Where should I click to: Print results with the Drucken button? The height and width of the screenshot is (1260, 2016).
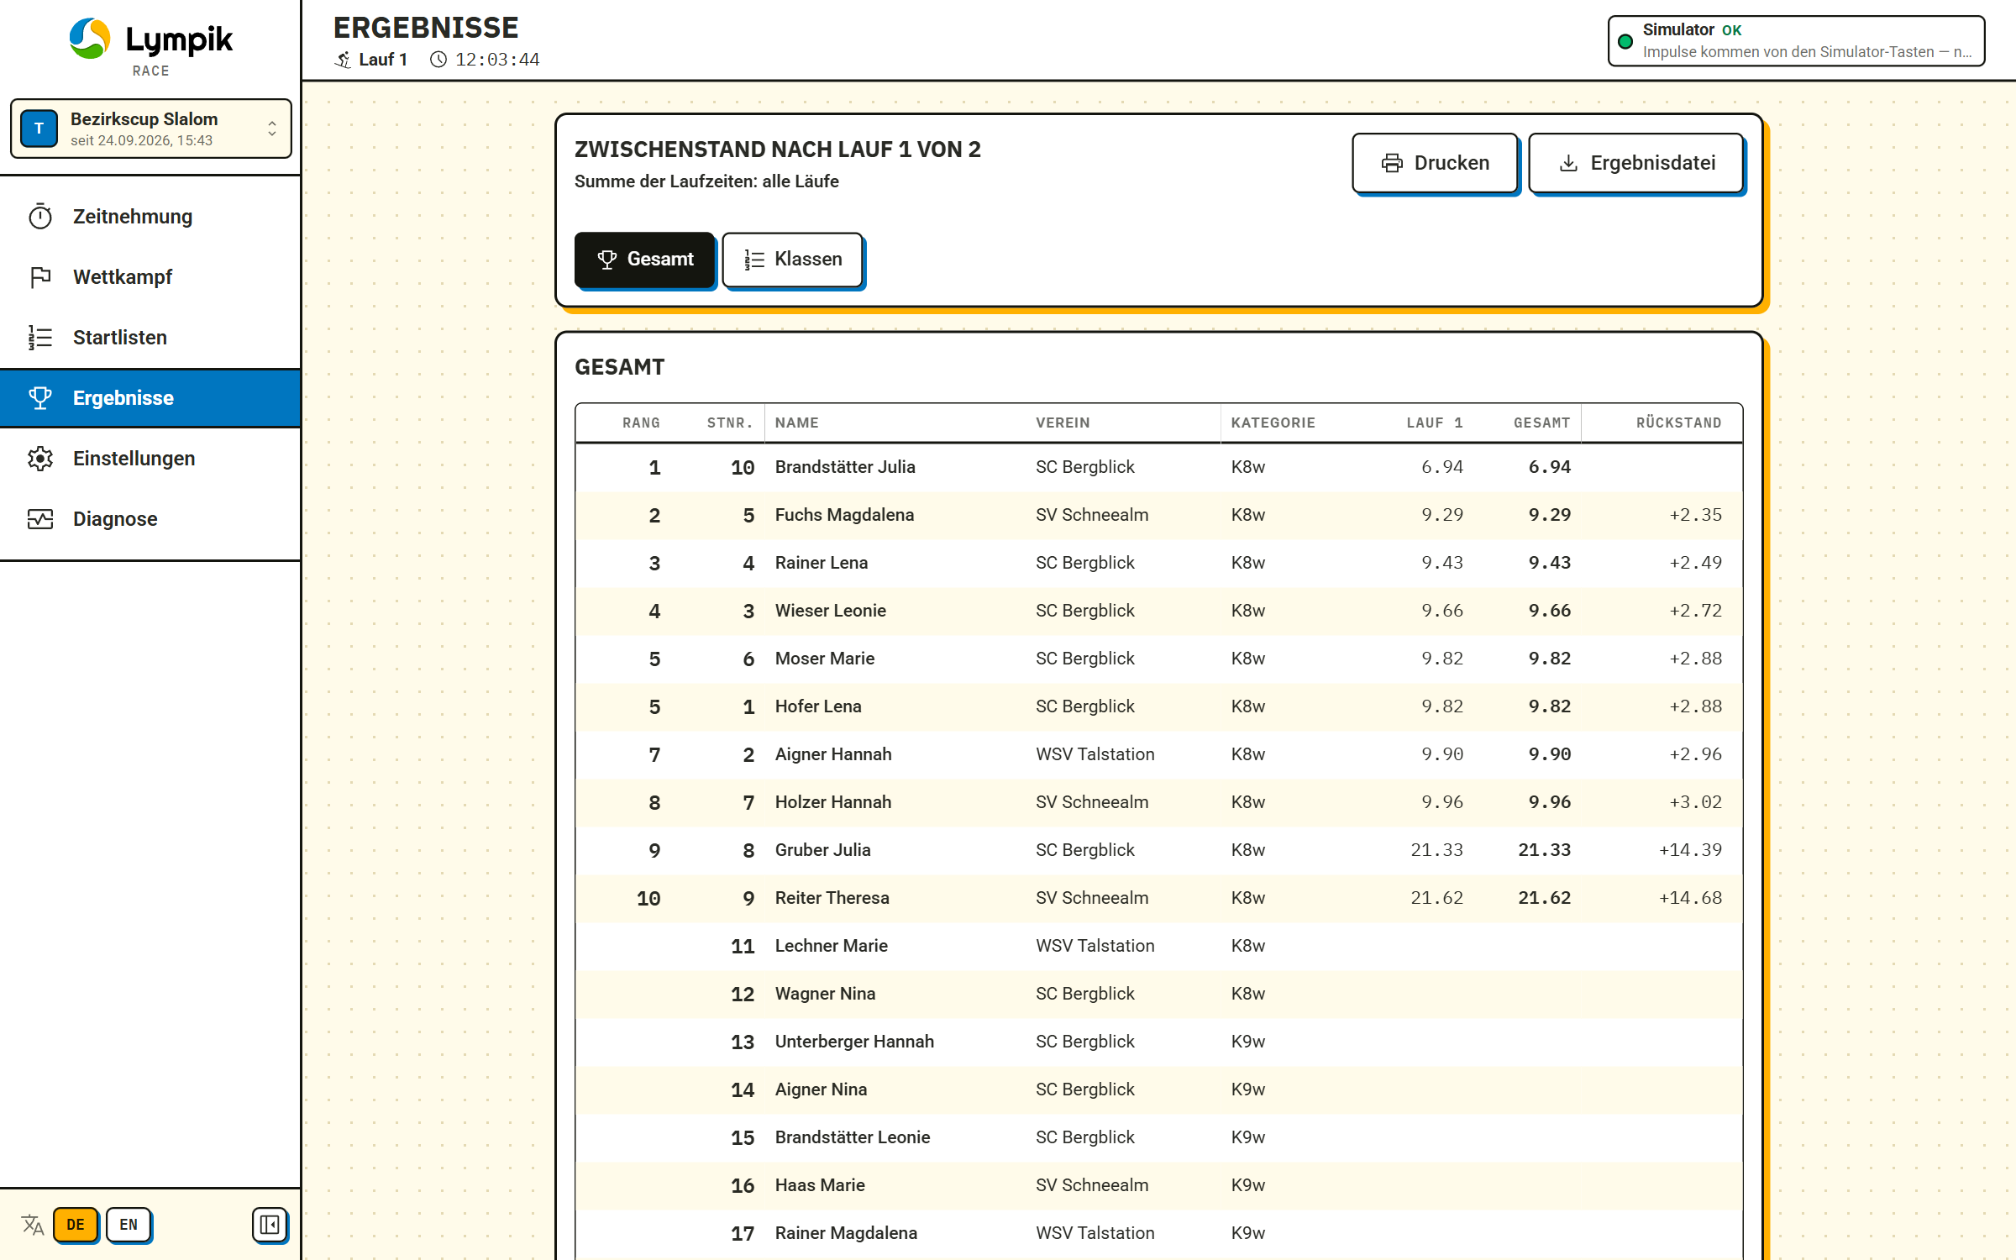tap(1435, 163)
